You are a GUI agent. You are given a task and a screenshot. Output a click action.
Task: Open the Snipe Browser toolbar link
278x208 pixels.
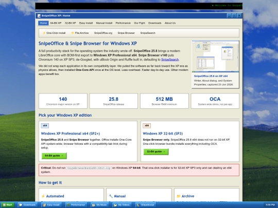[126, 33]
